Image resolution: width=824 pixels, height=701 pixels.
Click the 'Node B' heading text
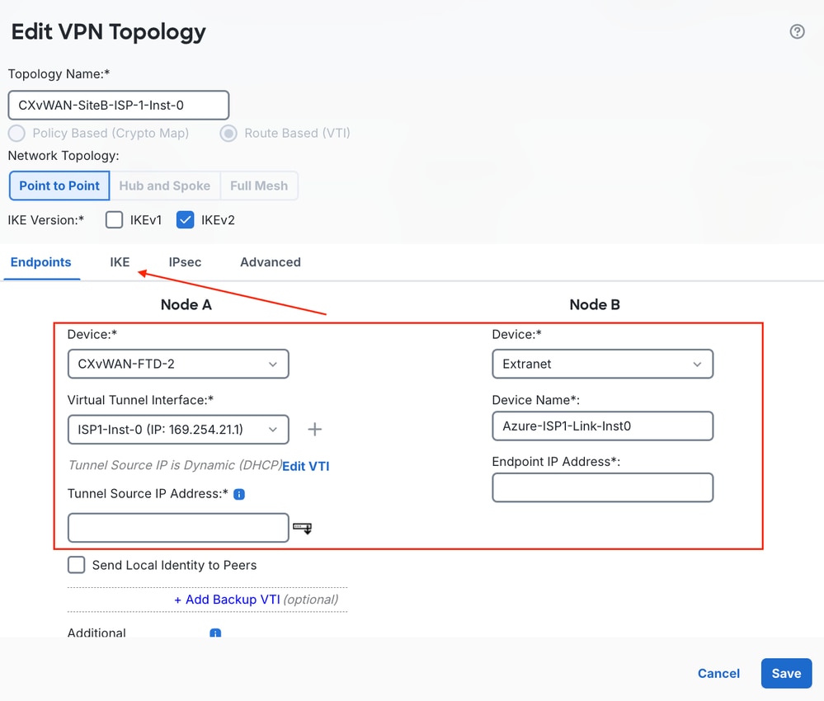click(x=595, y=305)
